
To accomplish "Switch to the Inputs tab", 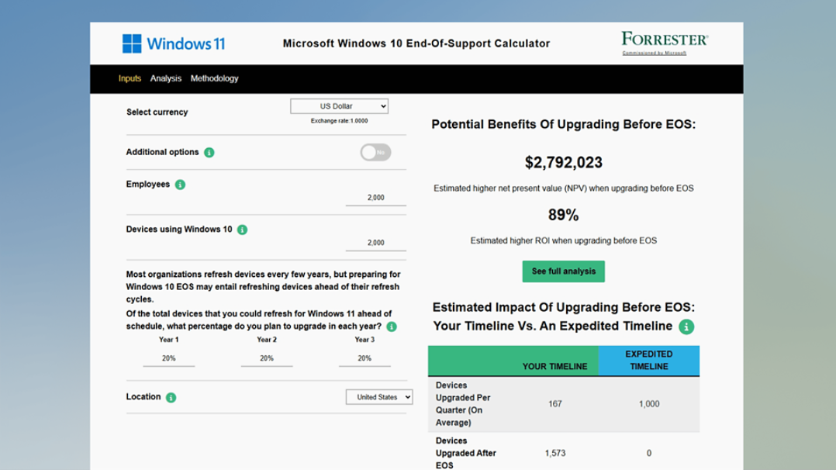I will (130, 78).
